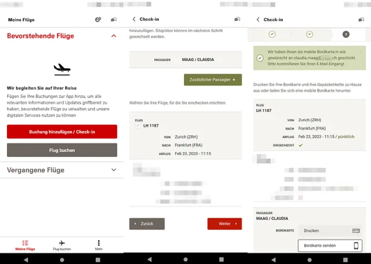Tap the landing airplane icon

tap(61, 70)
